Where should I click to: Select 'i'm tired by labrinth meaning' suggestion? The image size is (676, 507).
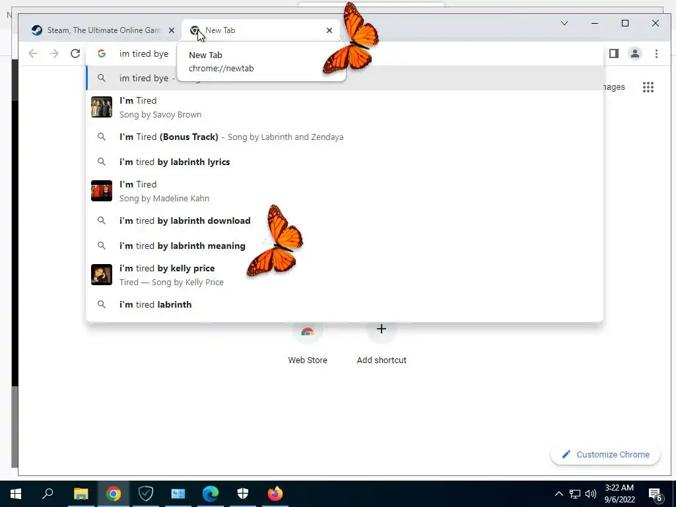click(345, 246)
